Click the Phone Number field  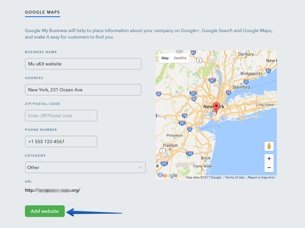(x=61, y=142)
